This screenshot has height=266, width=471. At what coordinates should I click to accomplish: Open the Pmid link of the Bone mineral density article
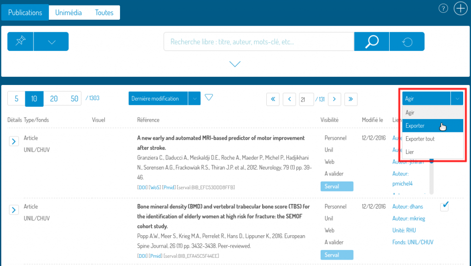click(155, 256)
